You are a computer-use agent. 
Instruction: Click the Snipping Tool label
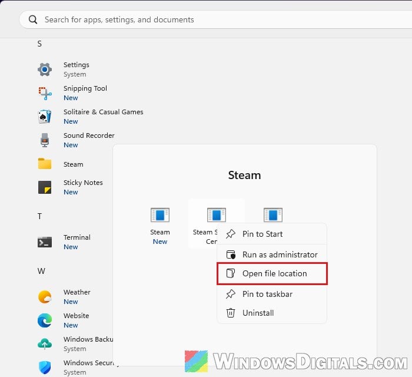point(85,88)
